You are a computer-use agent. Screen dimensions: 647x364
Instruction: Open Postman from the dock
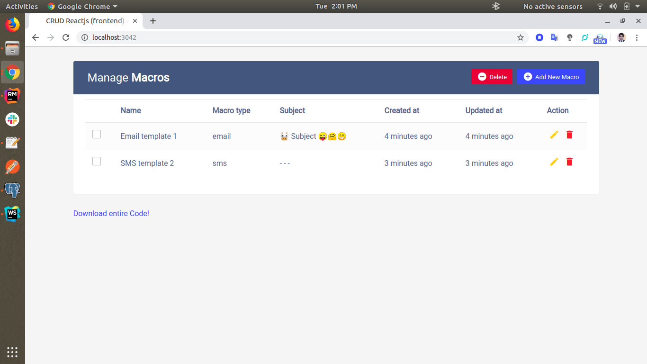click(12, 166)
